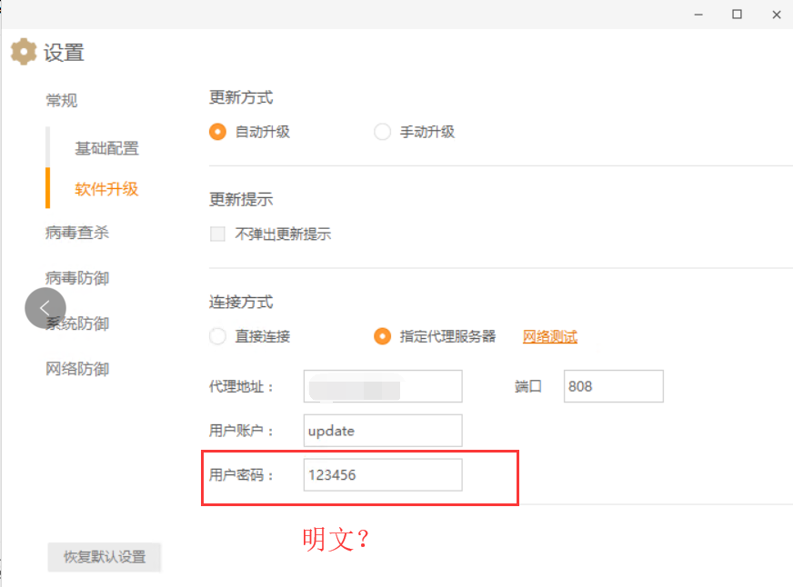Image resolution: width=793 pixels, height=587 pixels.
Task: Select 直接连接 connection mode
Action: click(216, 335)
